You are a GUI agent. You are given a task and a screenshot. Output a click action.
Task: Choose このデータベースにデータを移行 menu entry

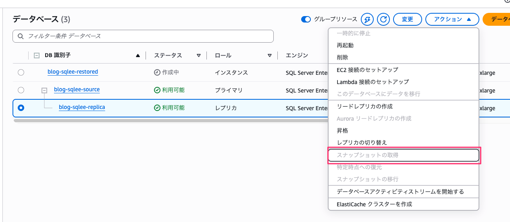point(404,94)
